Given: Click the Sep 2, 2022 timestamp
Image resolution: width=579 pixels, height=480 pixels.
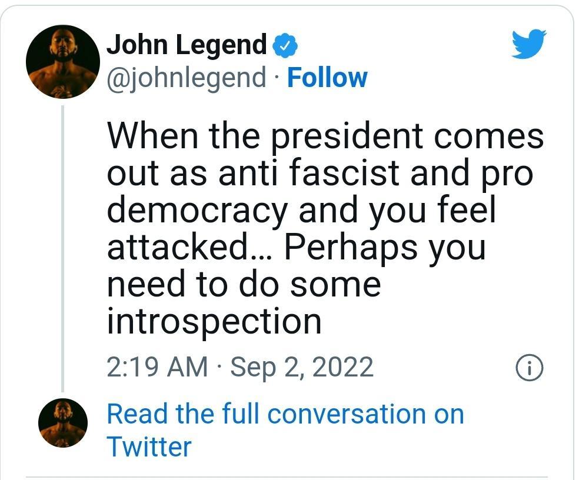Looking at the screenshot, I should pyautogui.click(x=302, y=367).
